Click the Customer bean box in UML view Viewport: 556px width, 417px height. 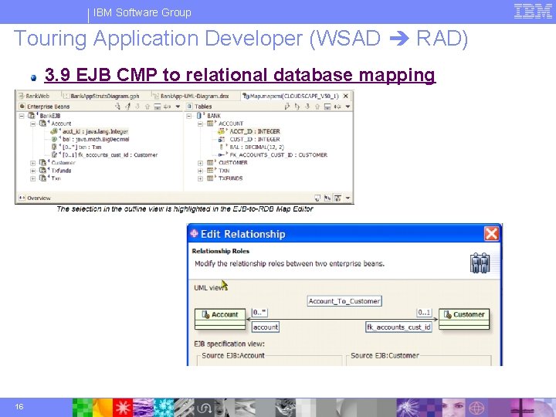[464, 319]
